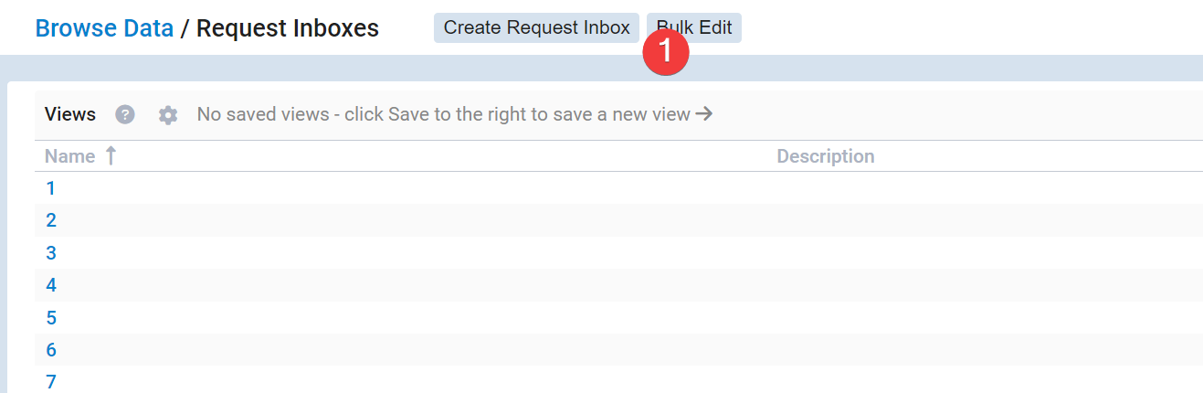Click request inbox named 5
Viewport: 1203px width, 393px height.
tap(51, 318)
